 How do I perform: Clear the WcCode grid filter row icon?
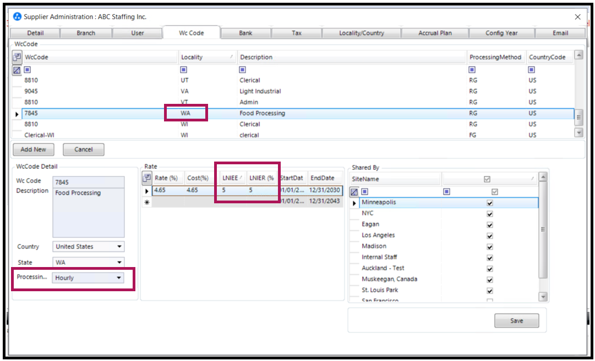pyautogui.click(x=17, y=70)
